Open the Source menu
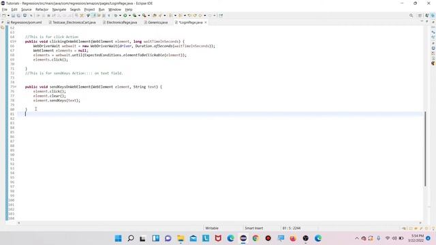 pos(27,10)
